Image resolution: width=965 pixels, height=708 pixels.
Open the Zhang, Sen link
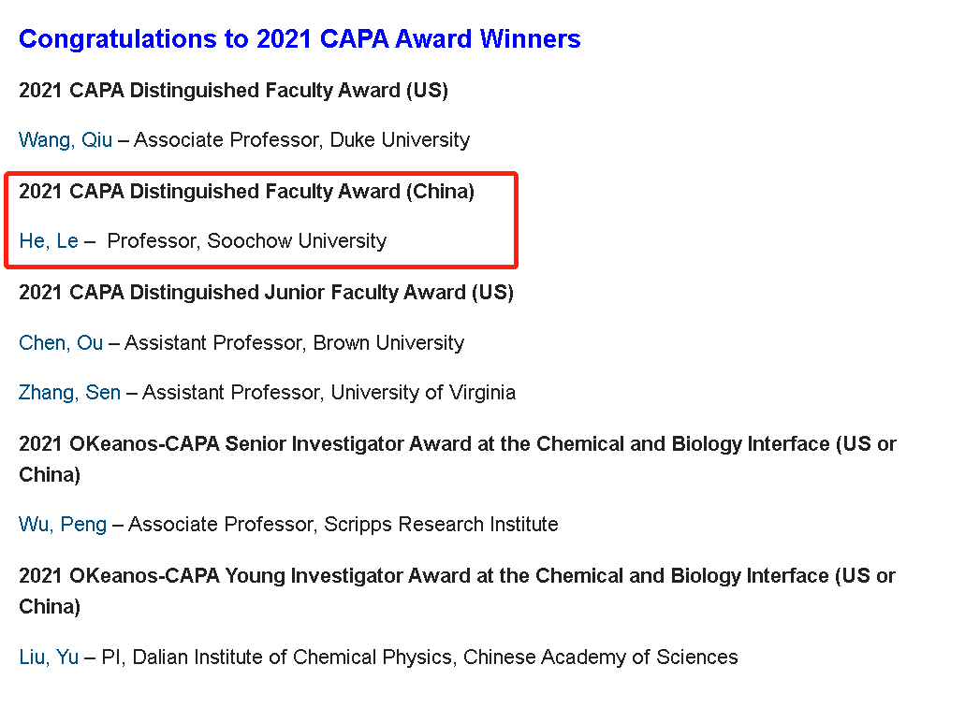pos(69,393)
